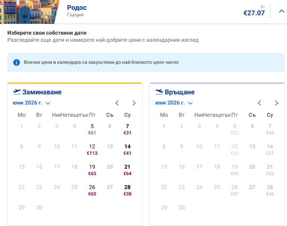Select departure date 28 priced €38
The height and width of the screenshot is (226, 287).
pyautogui.click(x=127, y=190)
